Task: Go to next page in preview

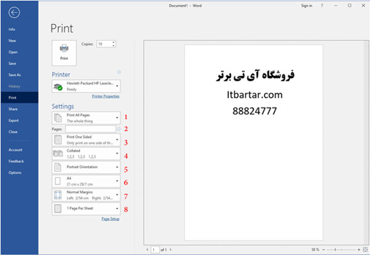Action: coord(171,249)
